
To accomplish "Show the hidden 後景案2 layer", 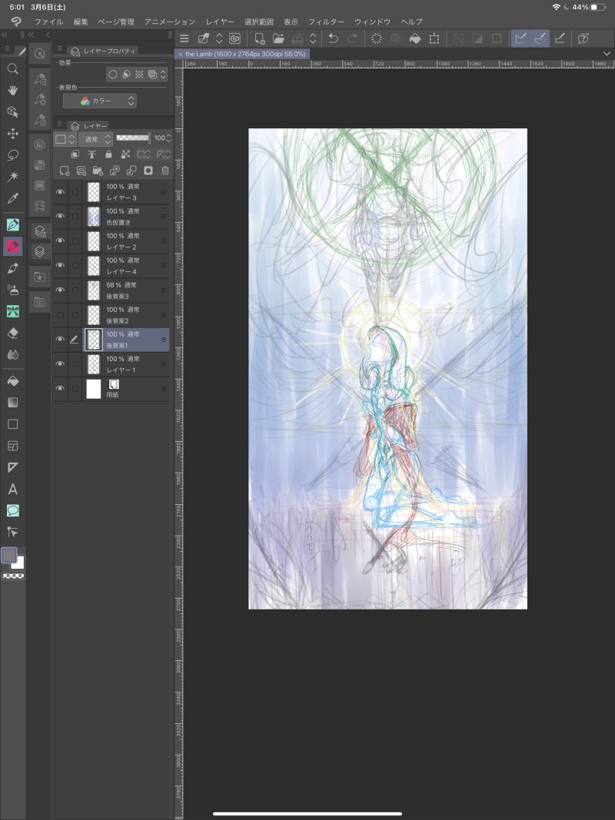I will click(x=60, y=315).
